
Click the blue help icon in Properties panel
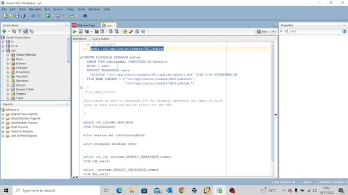(344, 31)
